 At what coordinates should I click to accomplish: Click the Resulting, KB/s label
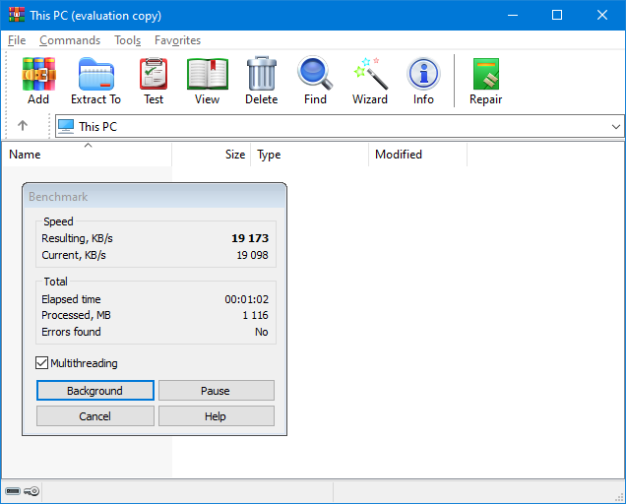coord(77,238)
